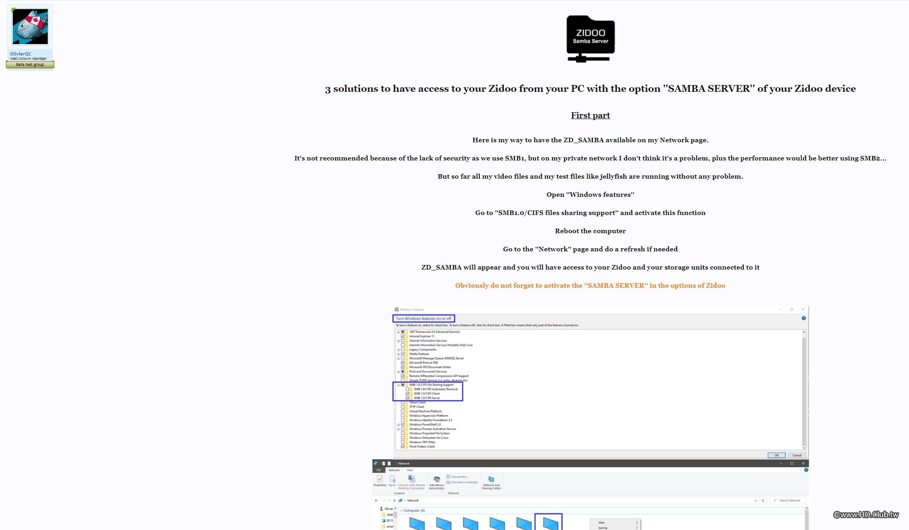The image size is (909, 530).
Task: Click the Zidoo Samba Server logo
Action: pyautogui.click(x=590, y=39)
